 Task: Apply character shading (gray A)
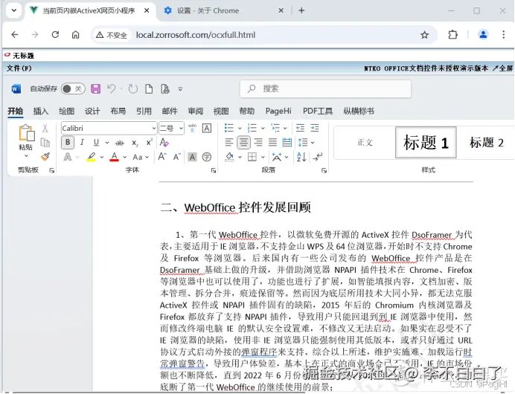[x=192, y=157]
